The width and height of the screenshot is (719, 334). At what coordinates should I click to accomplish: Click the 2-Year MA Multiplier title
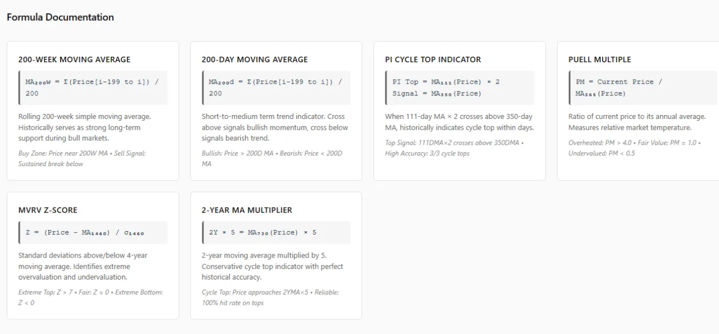tap(247, 210)
